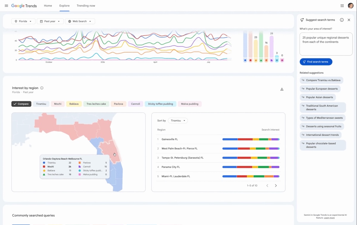357x225 pixels.
Task: Open the Sort by Tiramisu dropdown
Action: (178, 121)
